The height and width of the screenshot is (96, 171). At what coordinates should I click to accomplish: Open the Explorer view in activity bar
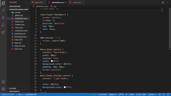coord(3,3)
